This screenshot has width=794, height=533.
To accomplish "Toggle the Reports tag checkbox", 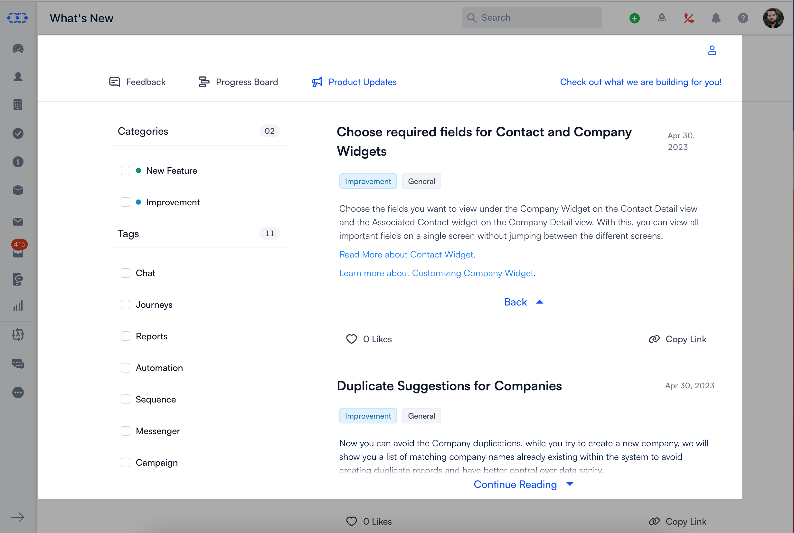I will click(126, 336).
